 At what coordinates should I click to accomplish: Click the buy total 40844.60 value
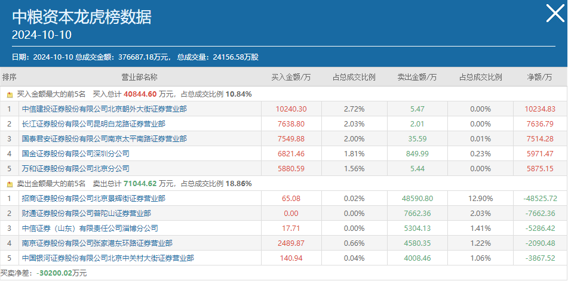click(140, 94)
